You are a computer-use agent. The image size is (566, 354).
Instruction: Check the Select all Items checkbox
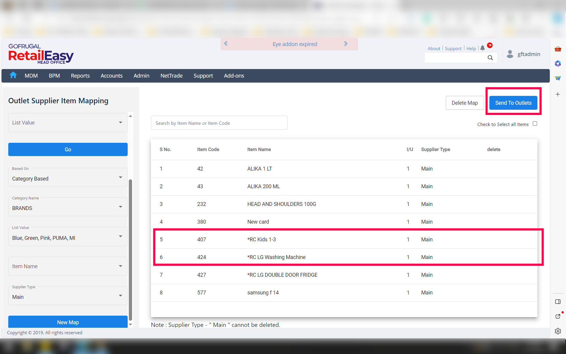pos(535,124)
